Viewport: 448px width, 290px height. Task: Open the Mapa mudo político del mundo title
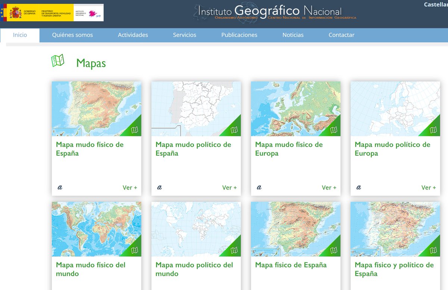coord(194,269)
